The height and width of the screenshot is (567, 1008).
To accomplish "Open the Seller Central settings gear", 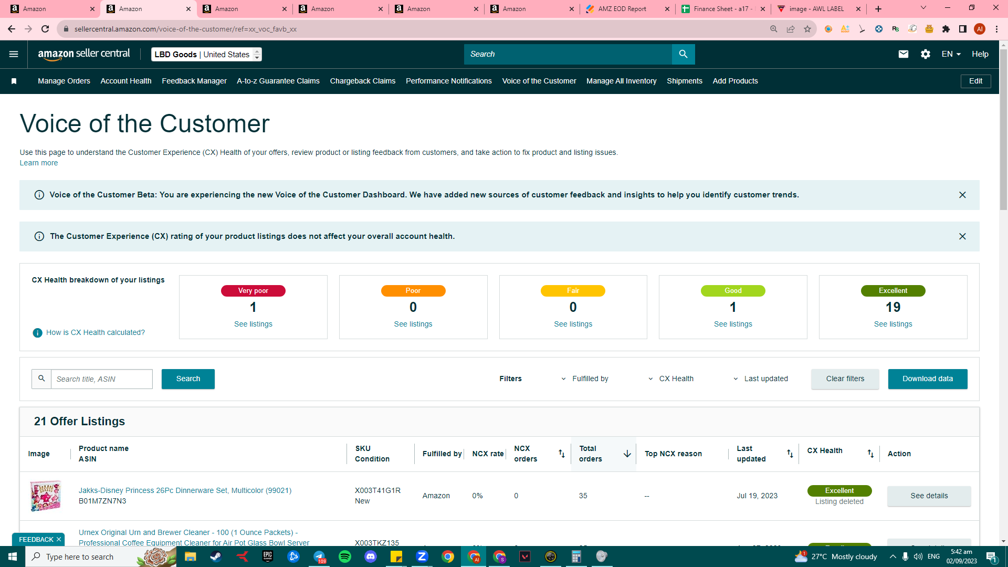I will [x=925, y=54].
